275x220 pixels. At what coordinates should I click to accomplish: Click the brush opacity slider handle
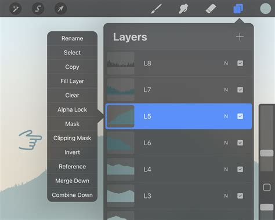point(267,207)
